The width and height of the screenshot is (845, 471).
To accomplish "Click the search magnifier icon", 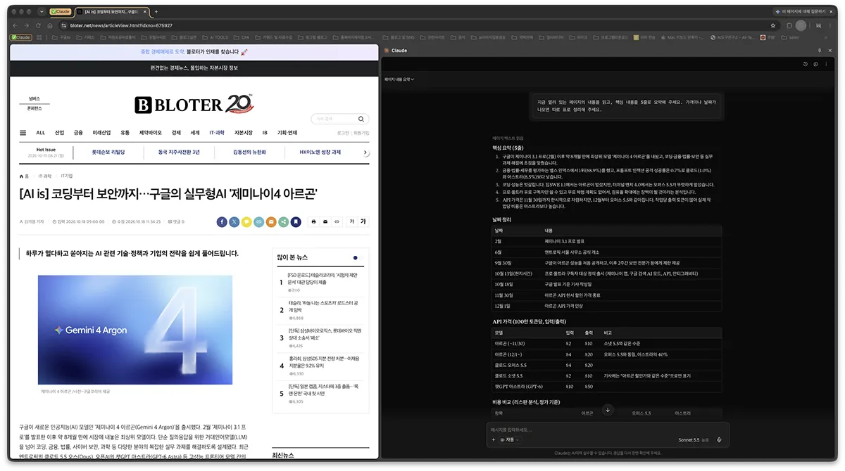I will (x=361, y=119).
